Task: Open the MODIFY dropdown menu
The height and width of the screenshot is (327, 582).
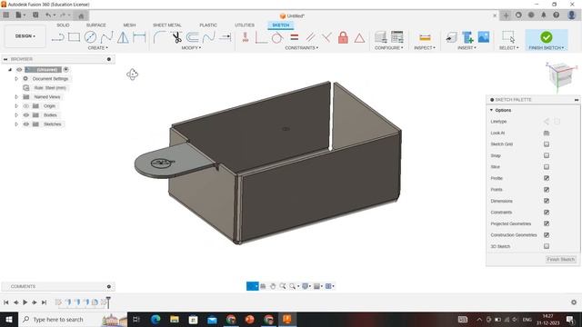Action: tap(191, 48)
